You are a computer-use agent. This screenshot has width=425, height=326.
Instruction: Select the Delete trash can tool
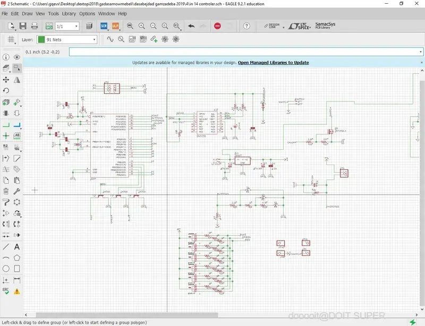[6, 191]
